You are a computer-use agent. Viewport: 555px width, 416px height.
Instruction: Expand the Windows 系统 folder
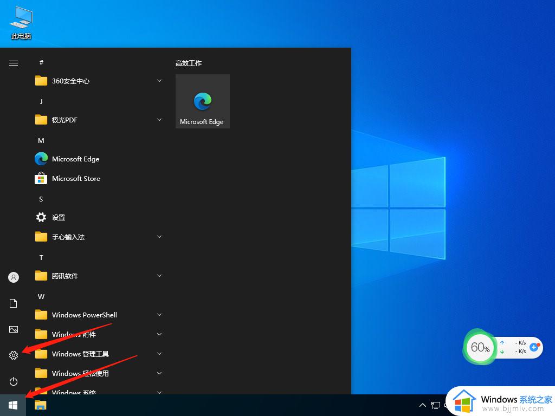(x=98, y=390)
